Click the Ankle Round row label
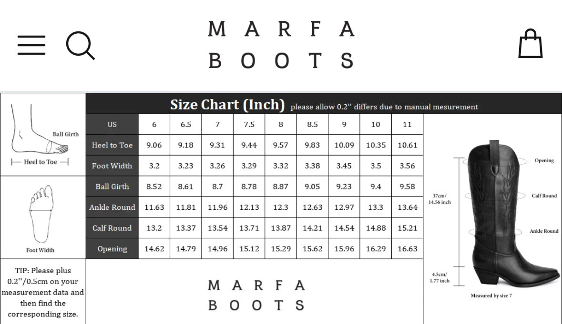This screenshot has height=324, width=562. tap(112, 207)
